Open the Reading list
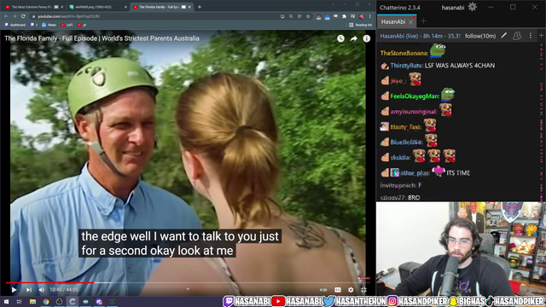Viewport: 546px width, 307px height. coord(360,25)
